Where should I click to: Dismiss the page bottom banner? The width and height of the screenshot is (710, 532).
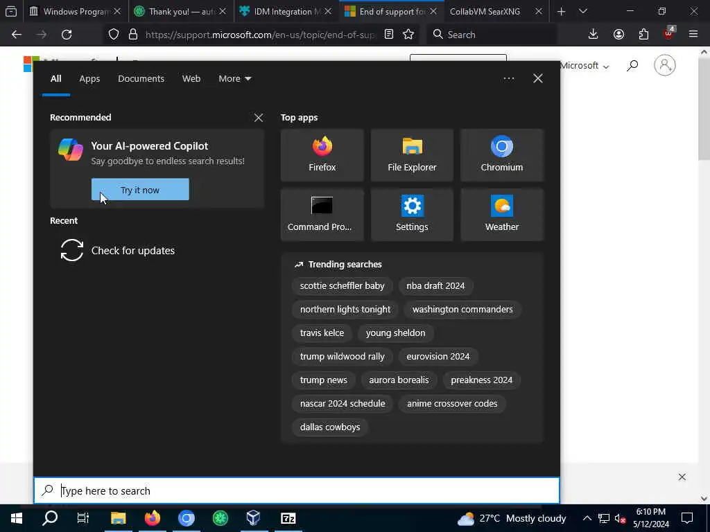[x=682, y=477]
